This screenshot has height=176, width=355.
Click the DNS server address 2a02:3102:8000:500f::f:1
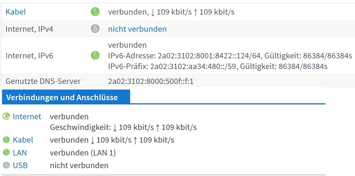pos(151,81)
